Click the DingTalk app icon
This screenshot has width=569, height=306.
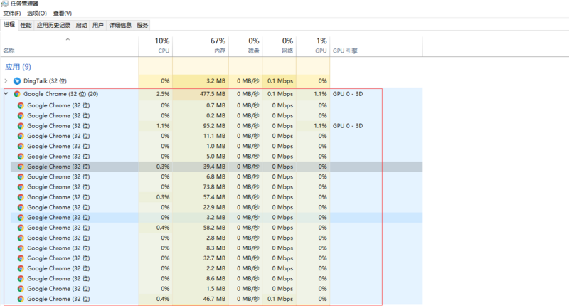pos(16,81)
